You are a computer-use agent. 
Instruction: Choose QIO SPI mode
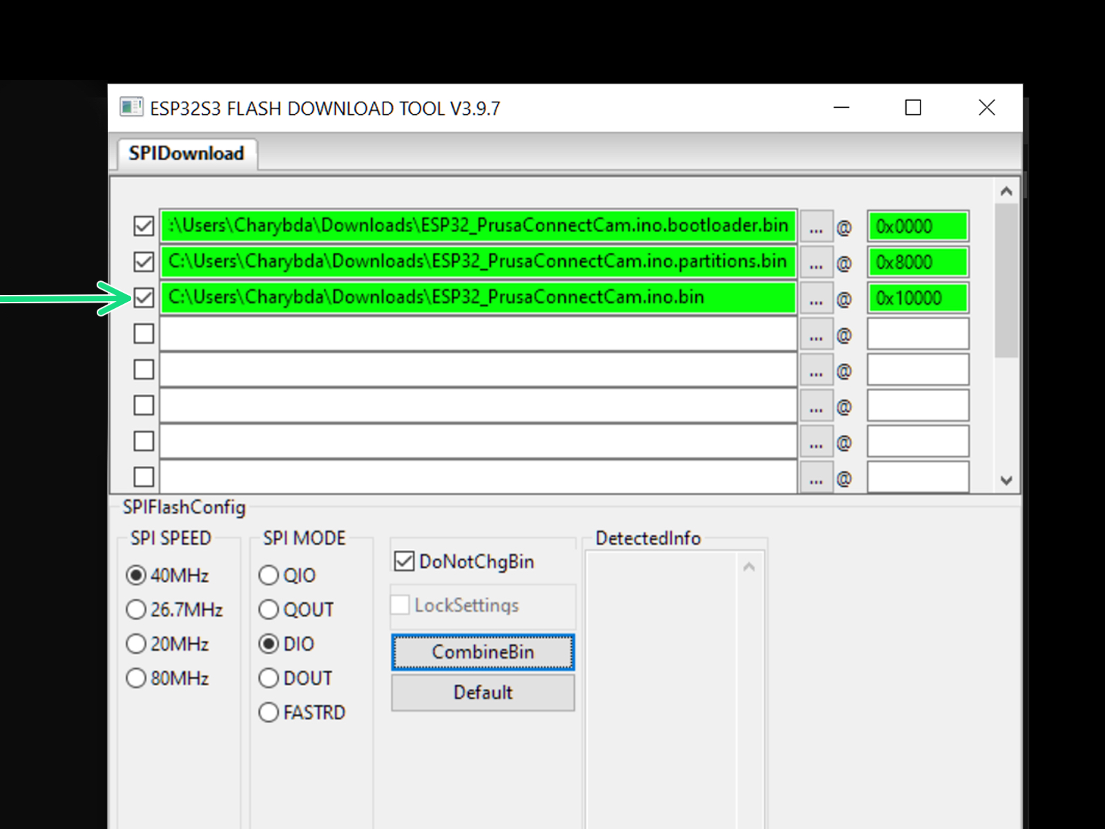click(x=269, y=575)
